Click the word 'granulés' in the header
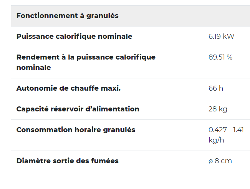This screenshot has width=250, height=189. (103, 16)
